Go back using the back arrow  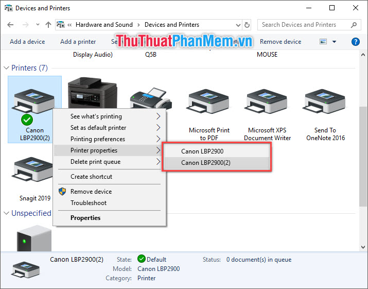(x=10, y=25)
